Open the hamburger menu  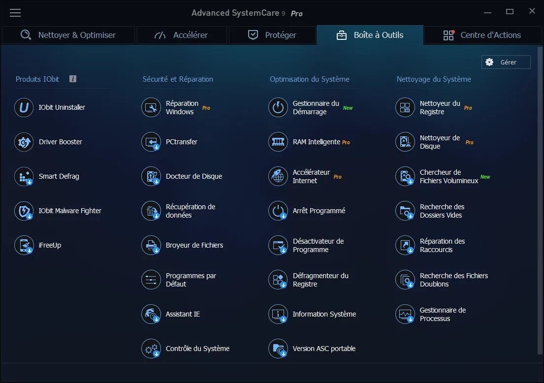pos(15,13)
